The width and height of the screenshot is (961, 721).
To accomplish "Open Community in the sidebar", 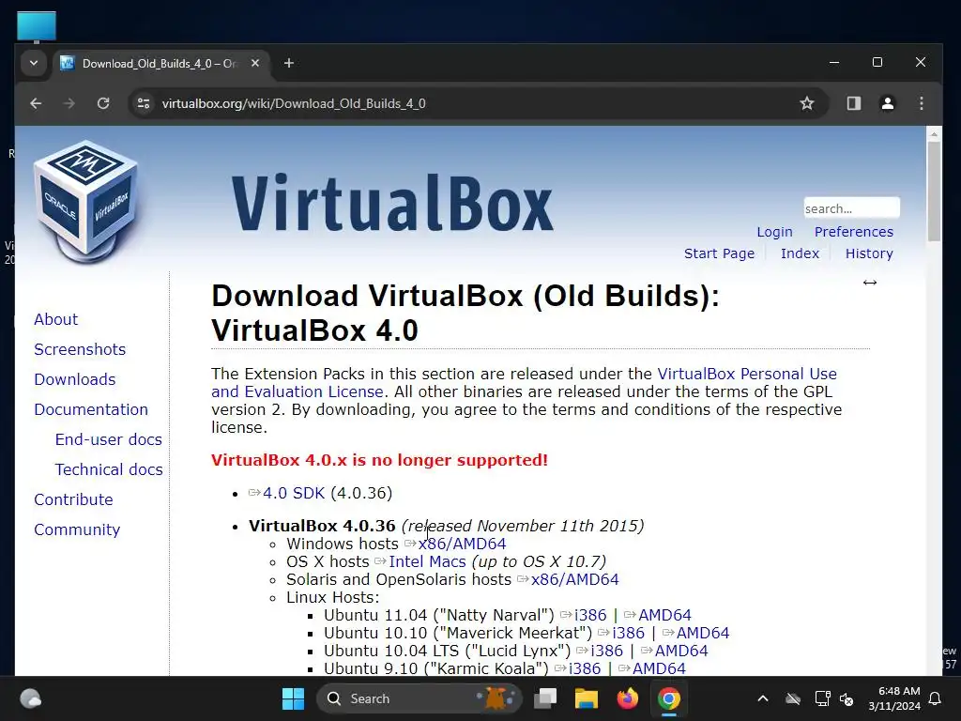I will coord(77,529).
